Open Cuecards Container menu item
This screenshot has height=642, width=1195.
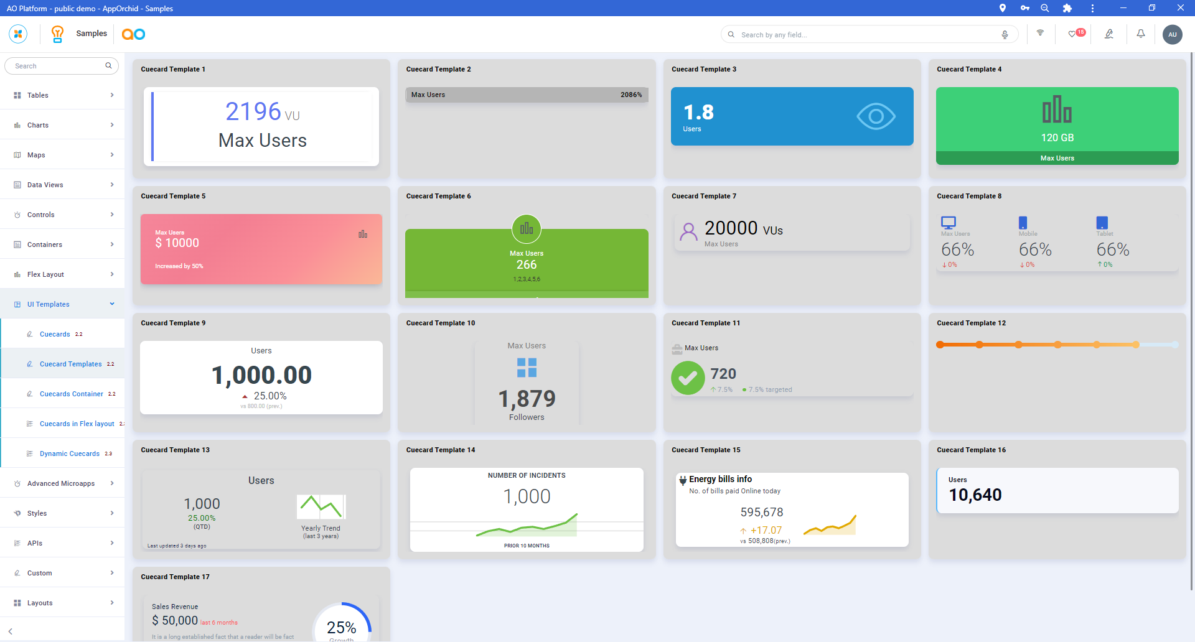pyautogui.click(x=71, y=394)
